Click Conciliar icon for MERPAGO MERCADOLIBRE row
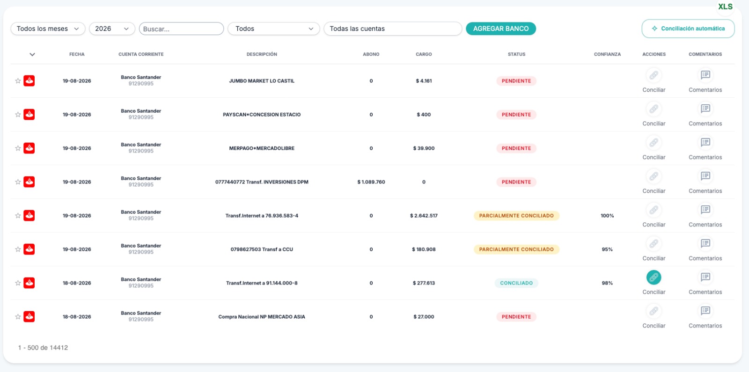The height and width of the screenshot is (372, 749). [x=654, y=143]
